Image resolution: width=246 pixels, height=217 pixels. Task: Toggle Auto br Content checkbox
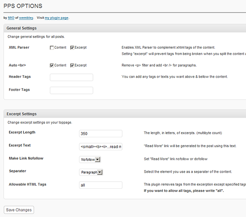click(x=51, y=65)
